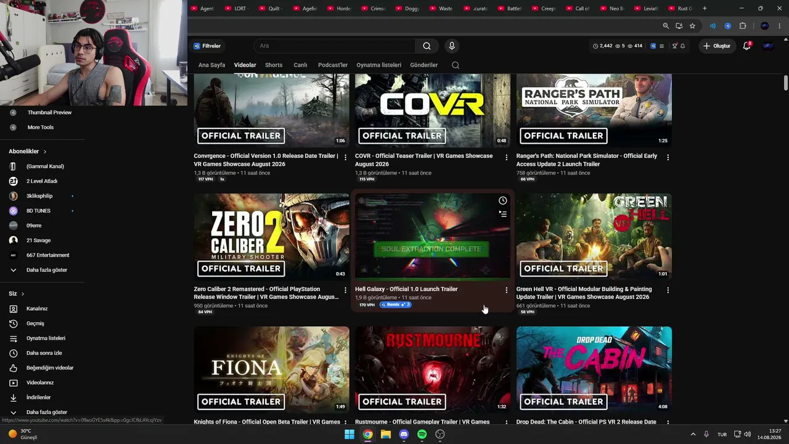Screen dimensions: 789x444
Task: Click the Remix +3 badge under Hell Galaxy
Action: tap(395, 305)
